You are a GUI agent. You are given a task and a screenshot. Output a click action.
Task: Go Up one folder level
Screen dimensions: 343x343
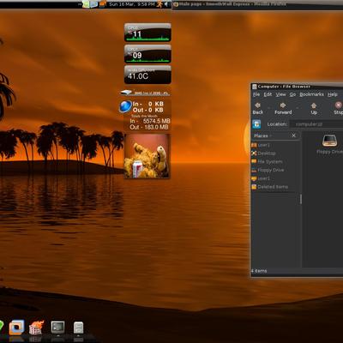314,109
